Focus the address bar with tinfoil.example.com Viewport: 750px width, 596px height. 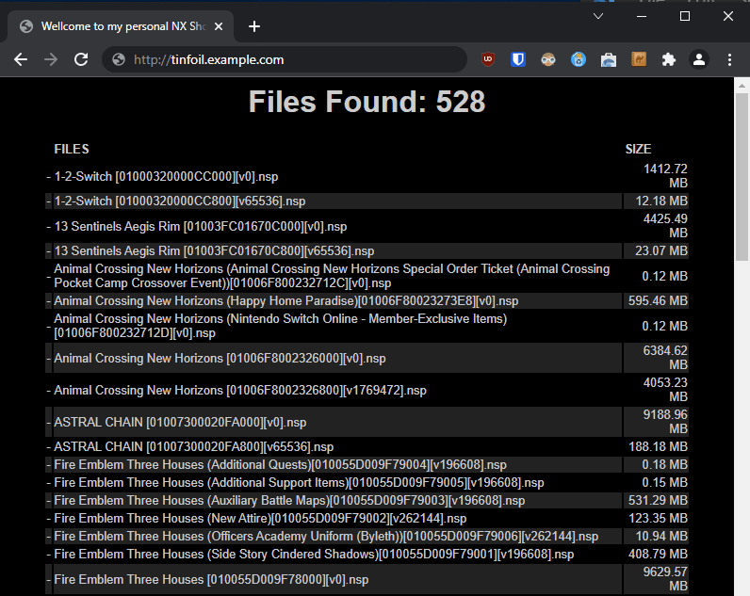coord(285,59)
